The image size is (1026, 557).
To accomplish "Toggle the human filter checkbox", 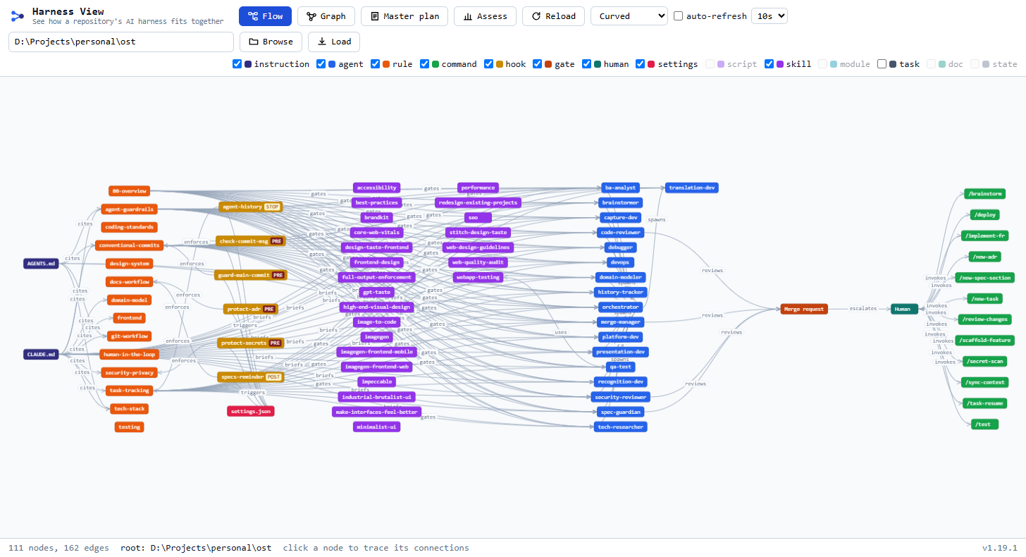I will [587, 64].
